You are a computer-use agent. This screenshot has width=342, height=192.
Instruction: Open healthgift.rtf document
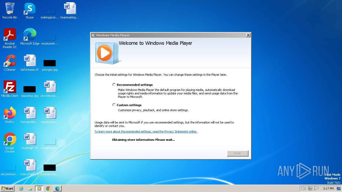(30, 141)
